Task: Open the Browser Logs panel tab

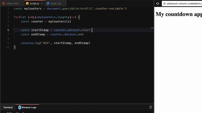Action: 27,107
